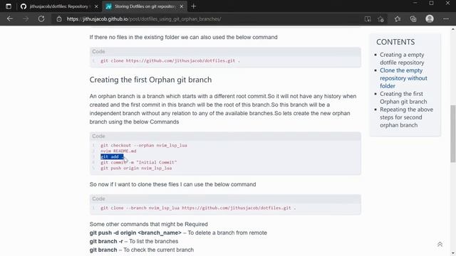Open a new browser tab

click(x=193, y=6)
